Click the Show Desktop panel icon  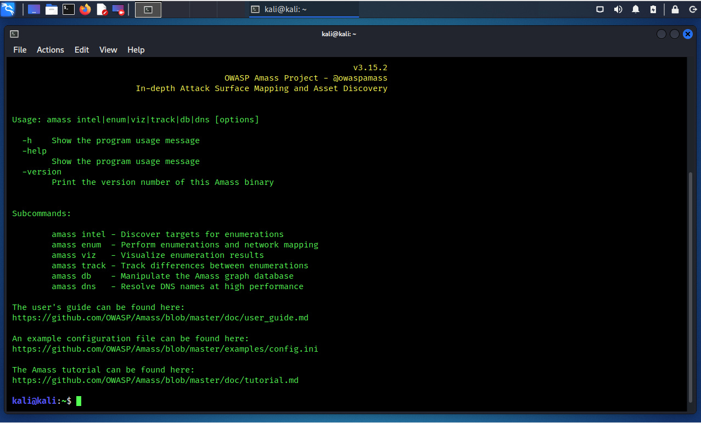tap(34, 9)
